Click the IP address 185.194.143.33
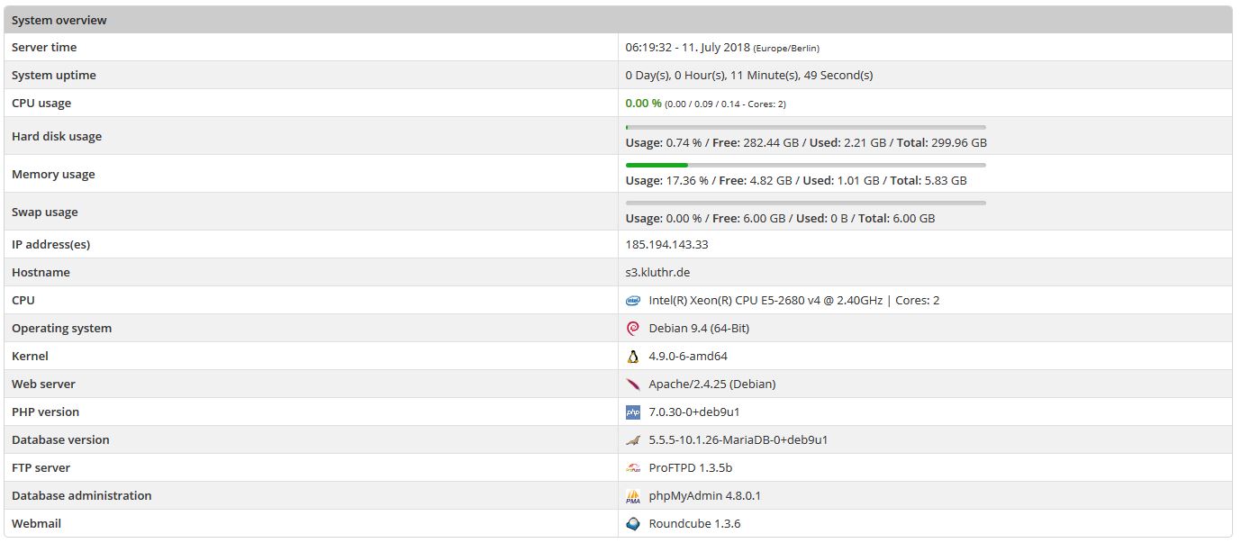Screen dimensions: 1241x543 pyautogui.click(x=666, y=244)
